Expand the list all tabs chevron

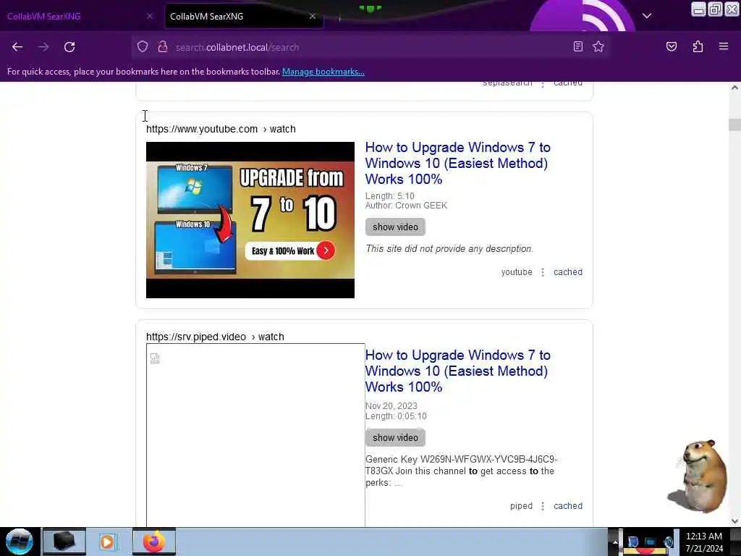[647, 16]
